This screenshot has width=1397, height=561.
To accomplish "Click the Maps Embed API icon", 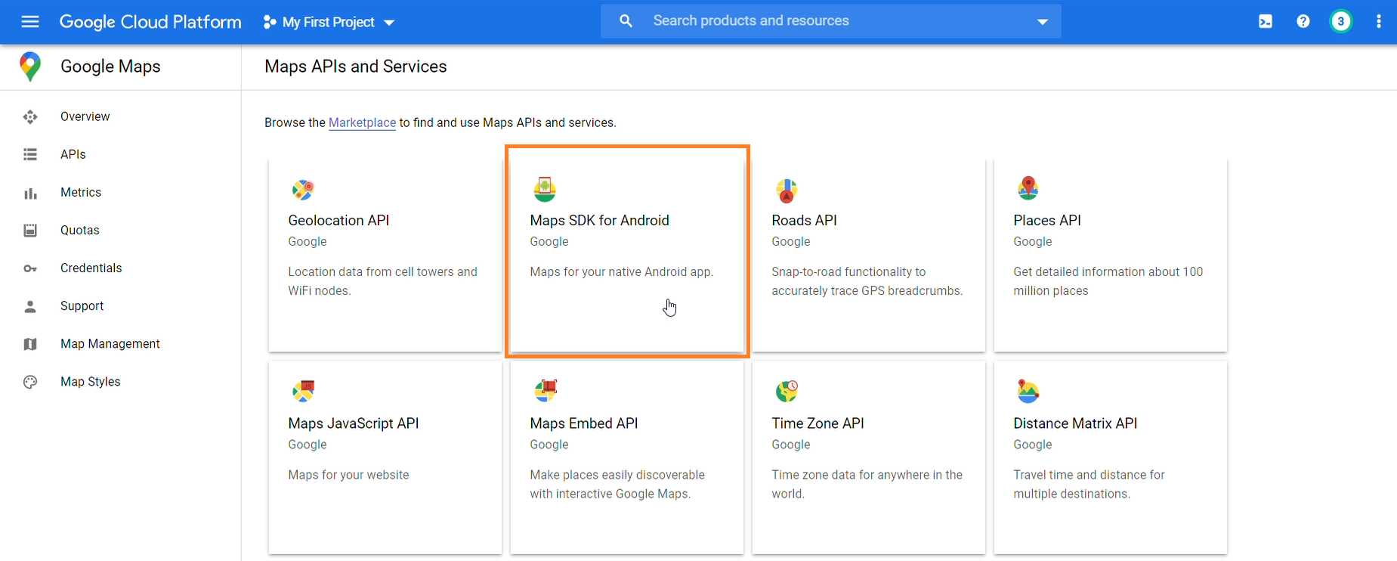I will [x=546, y=390].
